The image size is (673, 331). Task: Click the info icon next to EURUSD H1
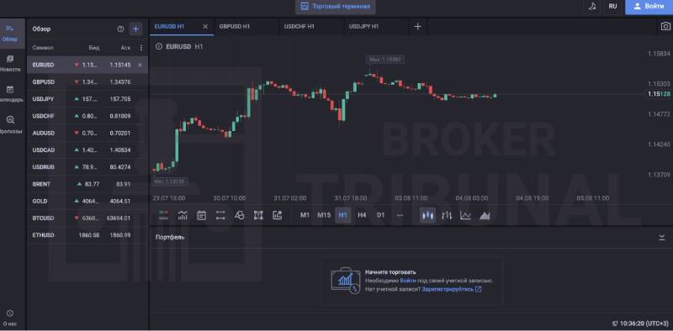(x=158, y=46)
